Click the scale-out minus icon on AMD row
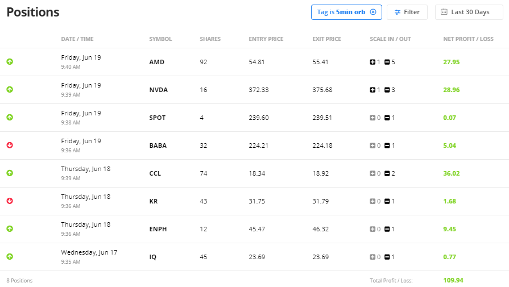Viewport: 509px width, 287px height. [x=387, y=62]
